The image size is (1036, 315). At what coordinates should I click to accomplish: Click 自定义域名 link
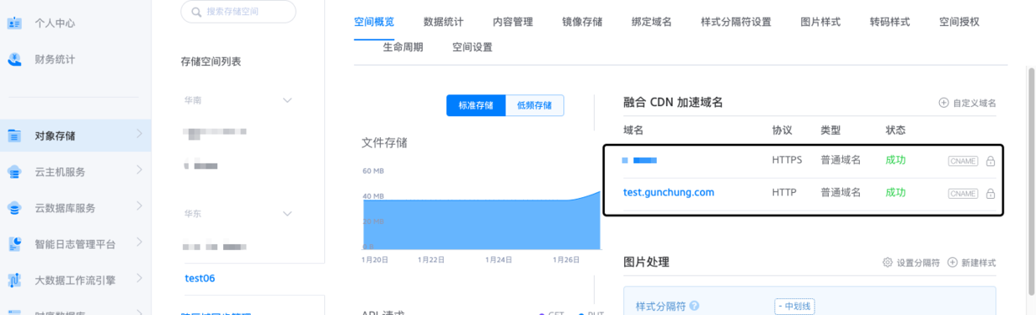[x=975, y=103]
